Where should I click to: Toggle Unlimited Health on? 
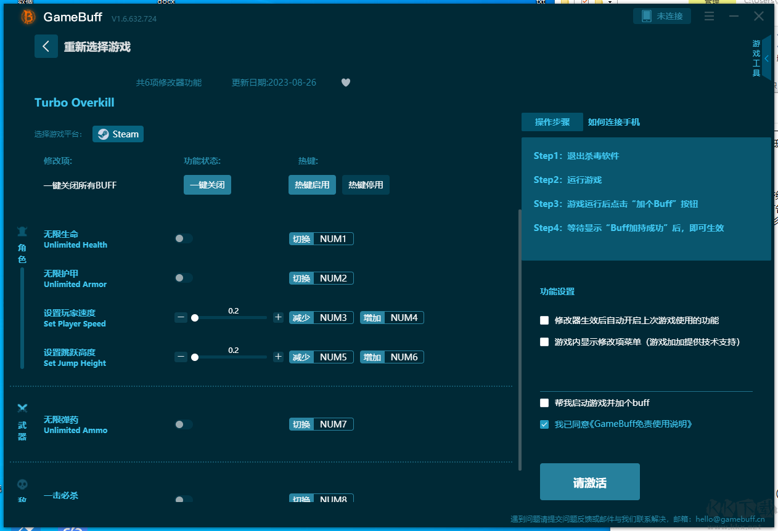[x=184, y=239]
